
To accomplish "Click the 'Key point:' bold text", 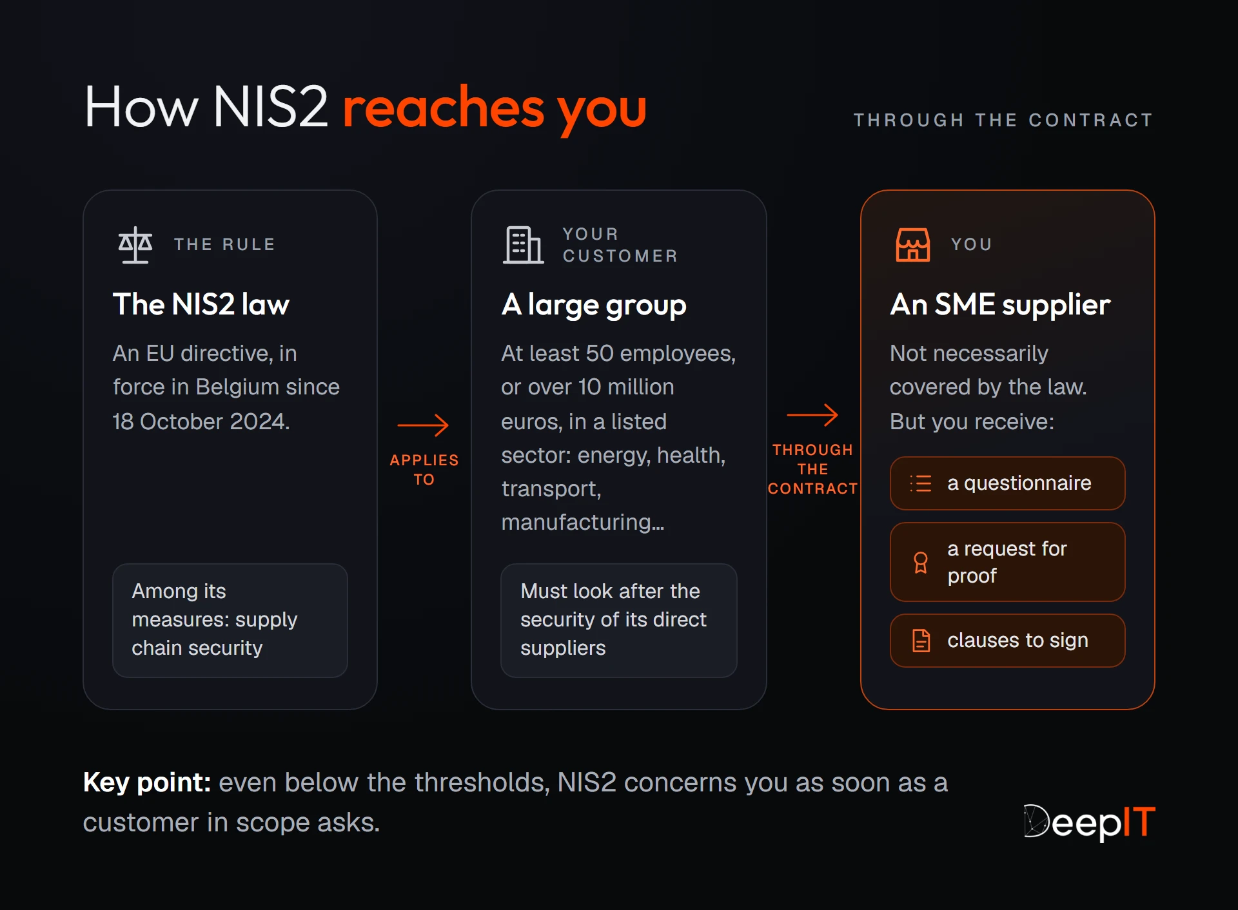I will (147, 783).
